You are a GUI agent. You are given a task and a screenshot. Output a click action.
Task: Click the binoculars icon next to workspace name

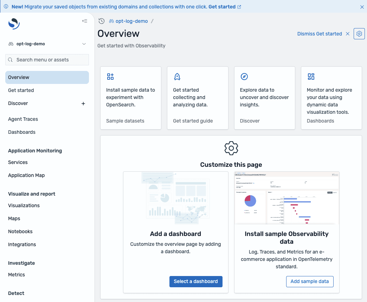click(11, 44)
